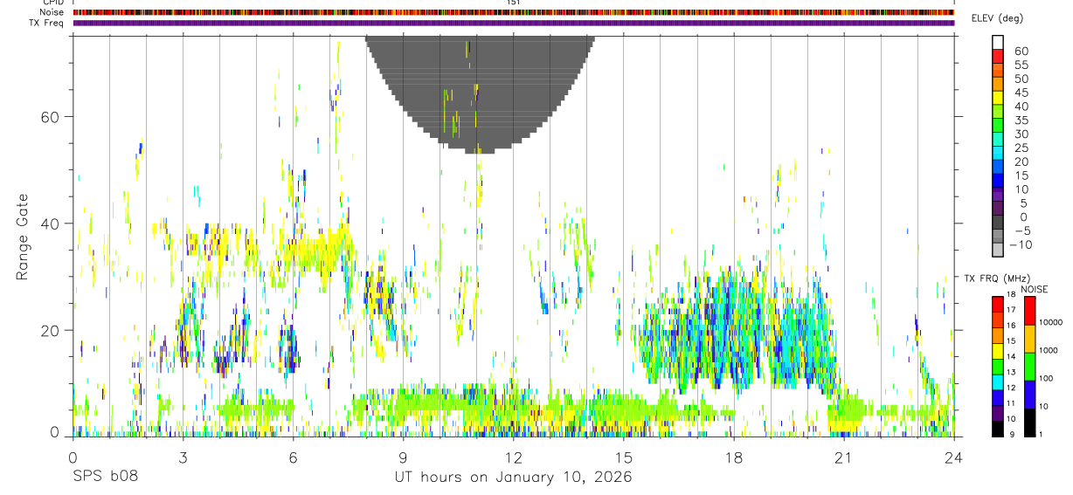1073x495 pixels.
Task: Click the x-axis tick label '15' hours
Action: click(x=623, y=457)
